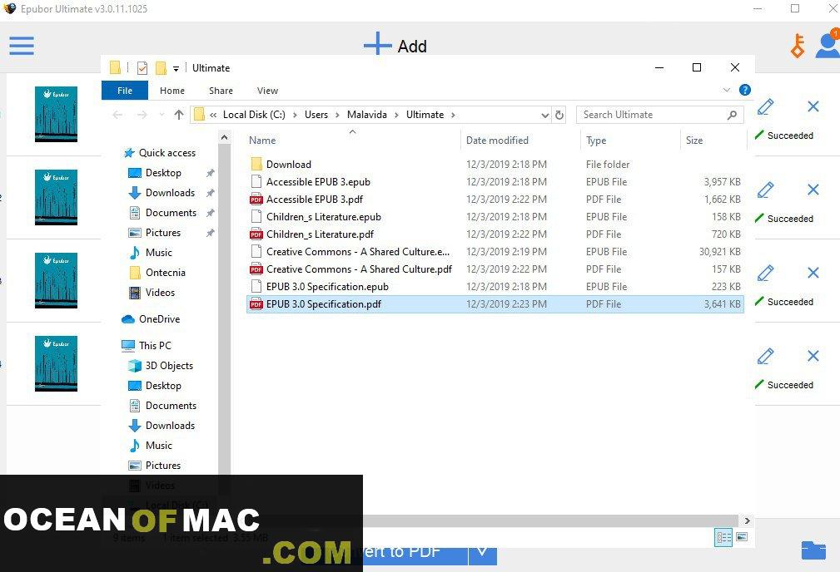Click the horizontal scrollbar right arrow

click(747, 520)
